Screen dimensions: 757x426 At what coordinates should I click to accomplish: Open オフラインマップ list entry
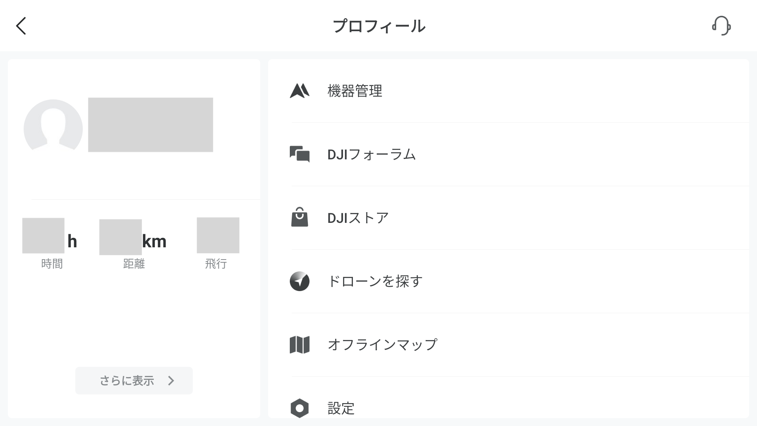(x=509, y=345)
